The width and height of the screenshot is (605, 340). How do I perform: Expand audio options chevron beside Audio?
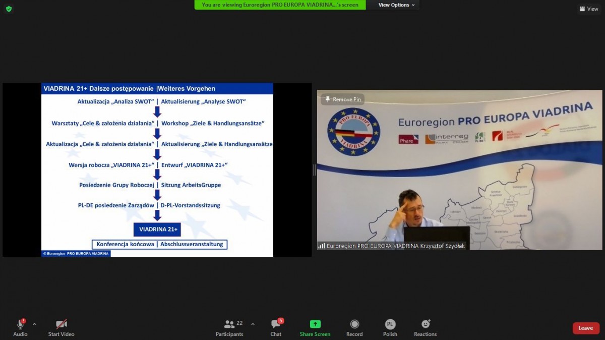[x=34, y=324]
